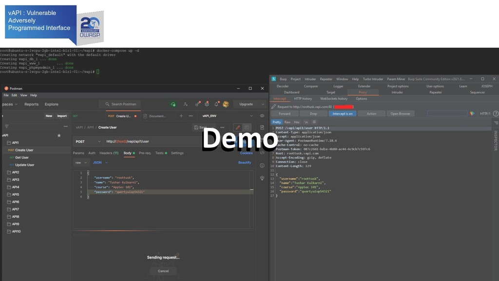Image resolution: width=499 pixels, height=281 pixels.
Task: Click the Forward button in Burp
Action: click(x=285, y=114)
